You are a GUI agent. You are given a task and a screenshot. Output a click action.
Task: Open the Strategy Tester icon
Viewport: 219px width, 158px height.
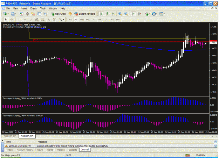(45, 14)
